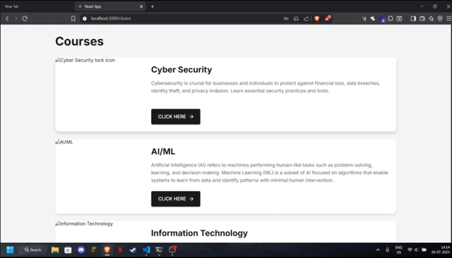Click the Cyber Security CLICK HERE button
This screenshot has height=258, width=452.
pos(176,117)
